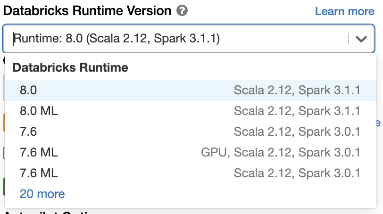Pick the 7.6 ML GPU runtime
This screenshot has height=214, width=383.
tap(39, 153)
